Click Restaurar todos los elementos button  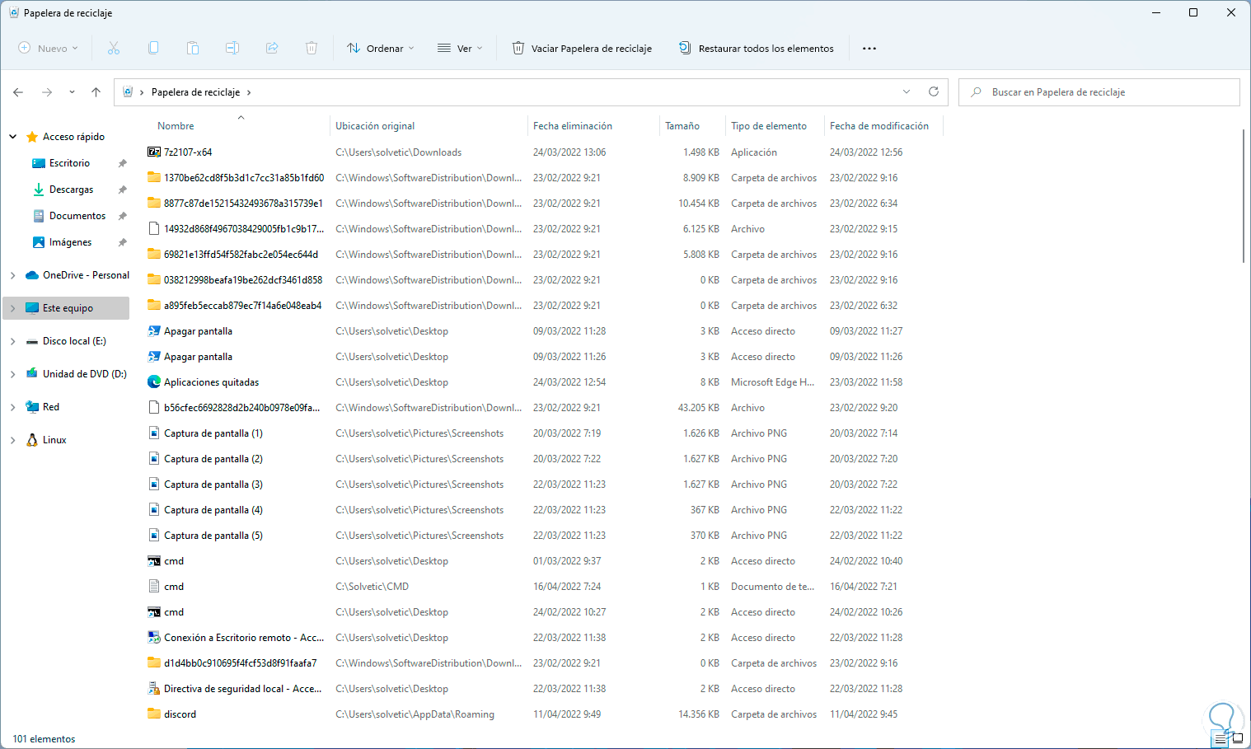[x=757, y=49]
